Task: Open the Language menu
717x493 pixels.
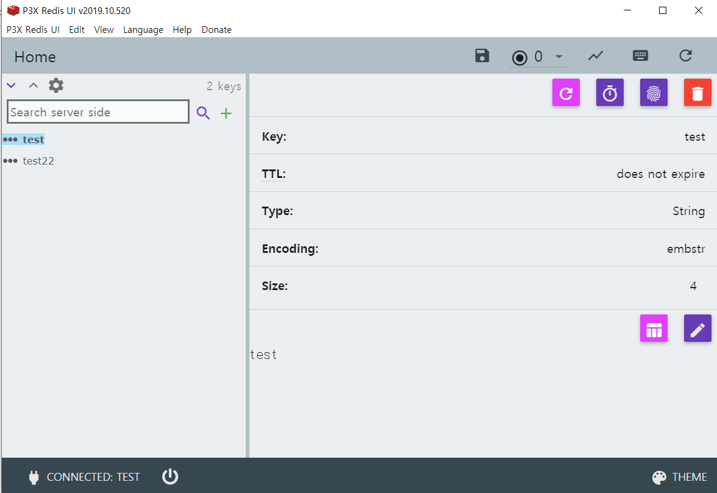Action: point(143,30)
